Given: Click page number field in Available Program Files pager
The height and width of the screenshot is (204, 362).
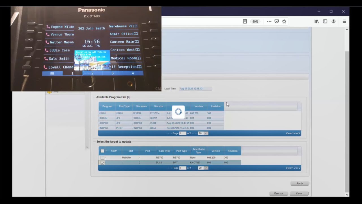Looking at the screenshot, I should point(183,133).
